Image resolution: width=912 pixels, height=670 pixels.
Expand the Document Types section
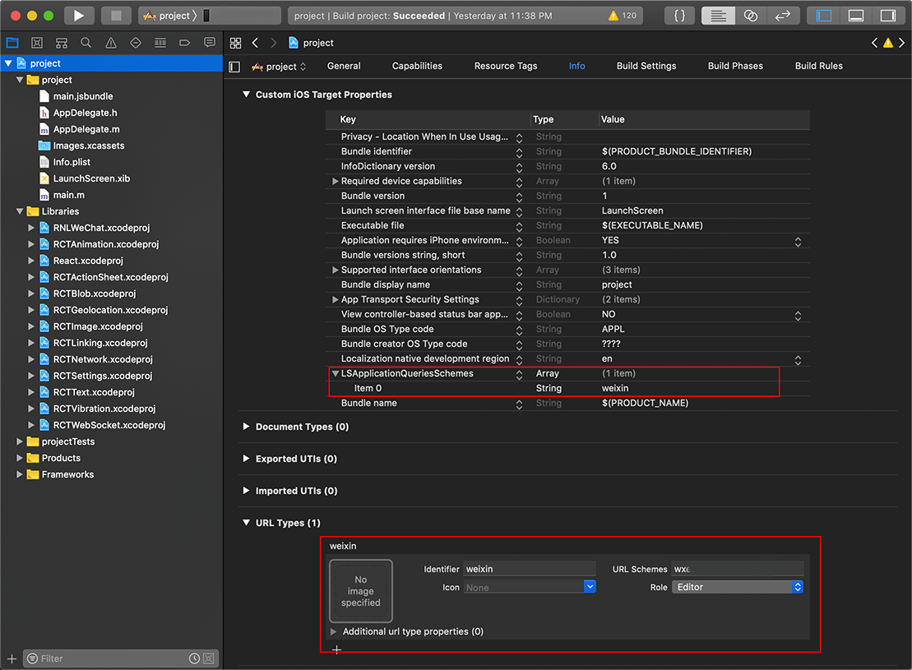[246, 427]
